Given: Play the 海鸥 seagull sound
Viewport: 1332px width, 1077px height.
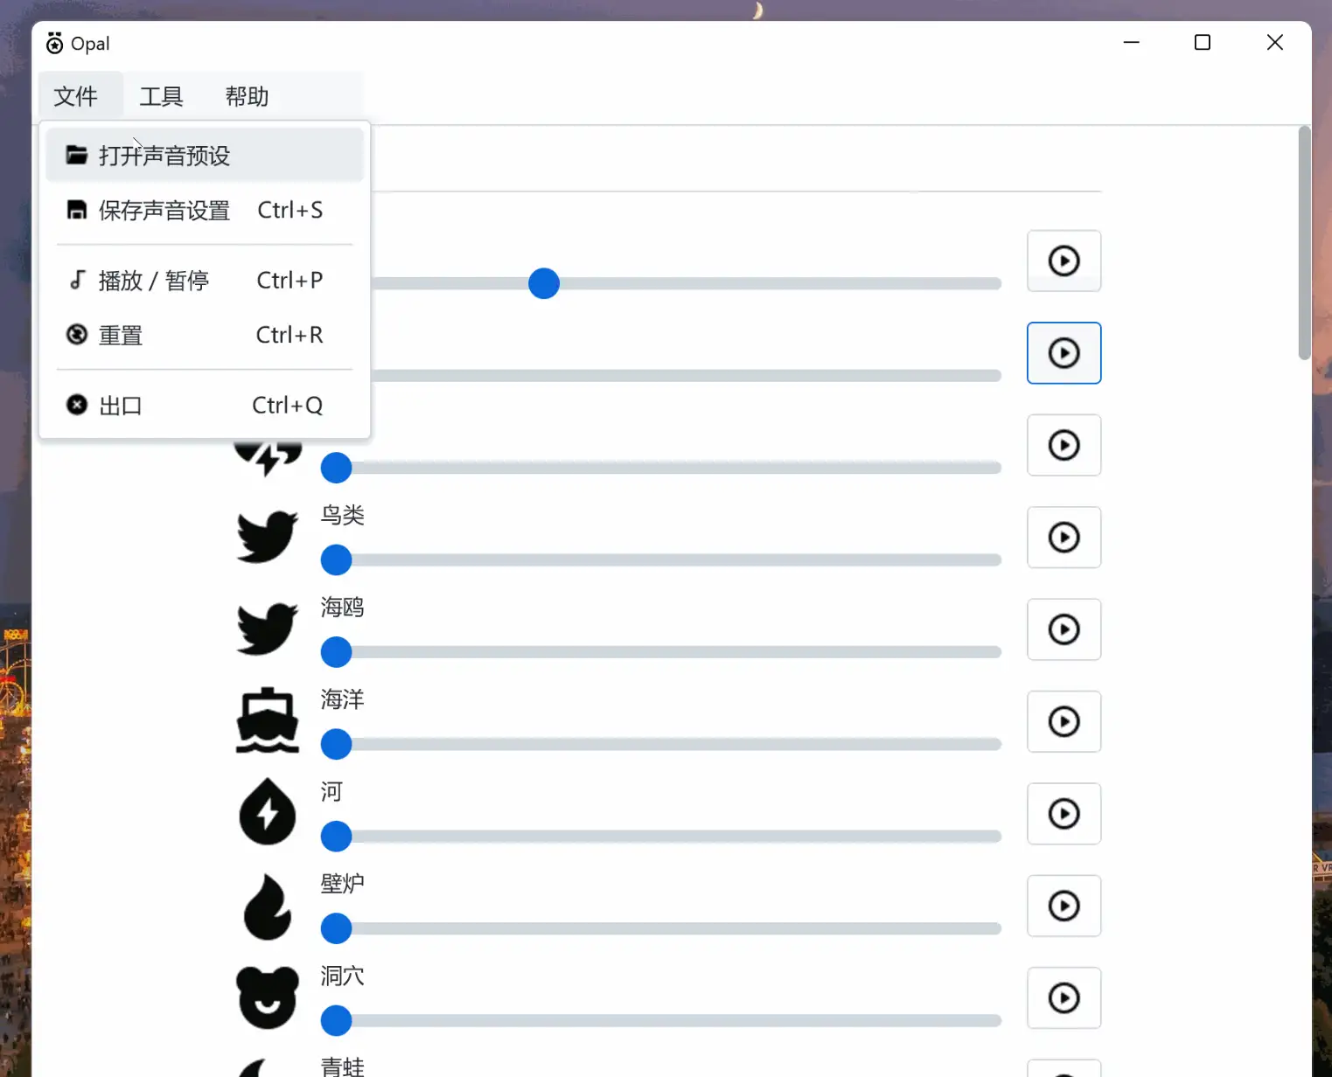Looking at the screenshot, I should (1064, 629).
